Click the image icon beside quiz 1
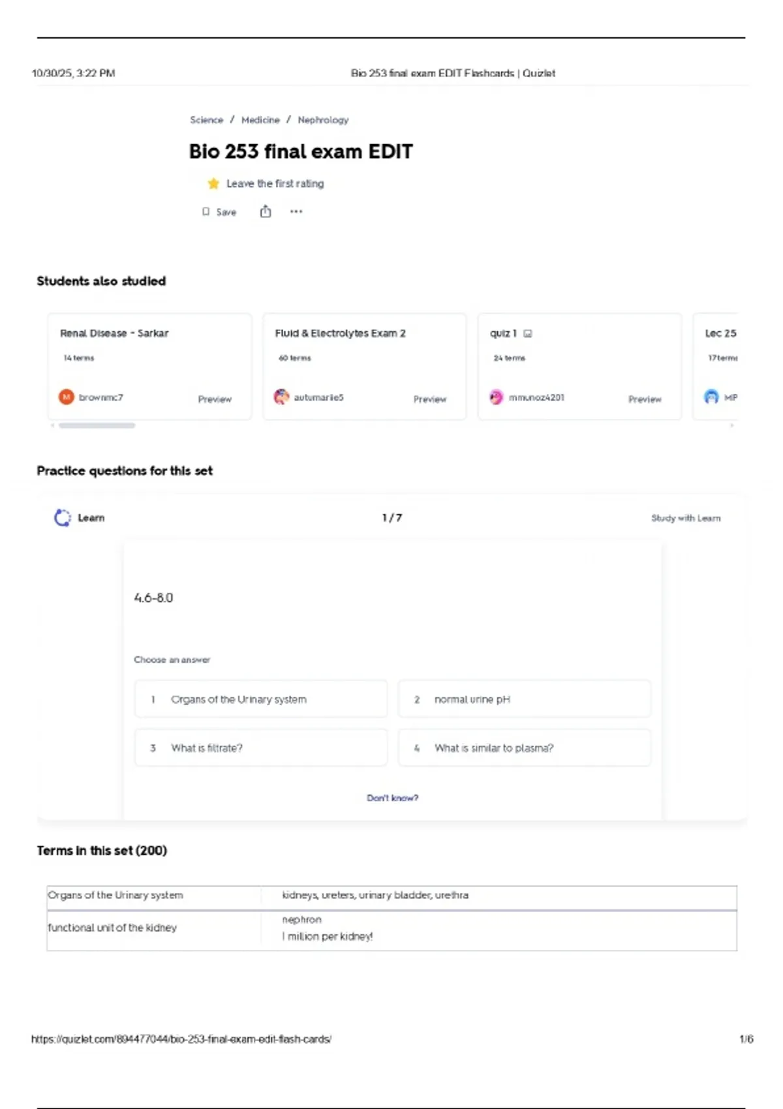 coord(528,334)
